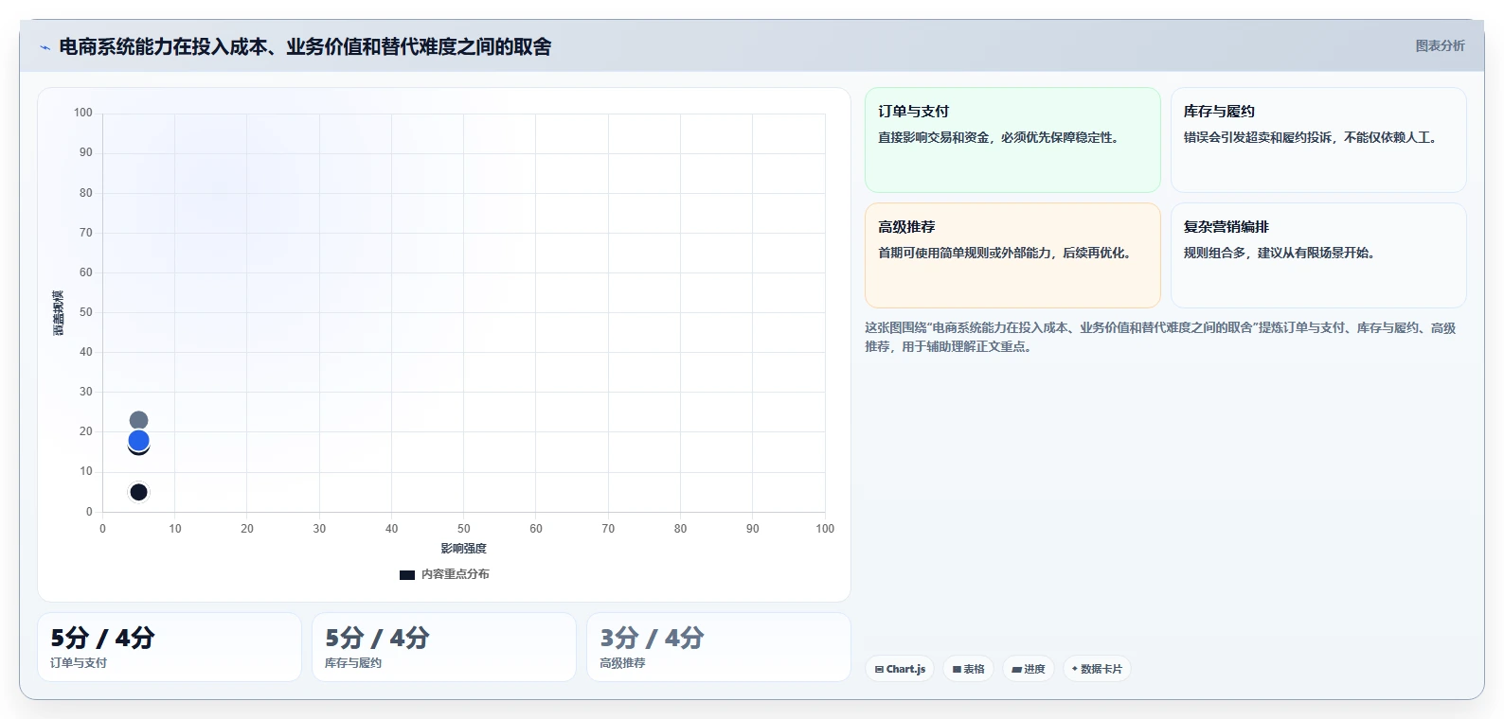Click the Chart.js chip icon
The width and height of the screenshot is (1504, 719).
[x=879, y=669]
